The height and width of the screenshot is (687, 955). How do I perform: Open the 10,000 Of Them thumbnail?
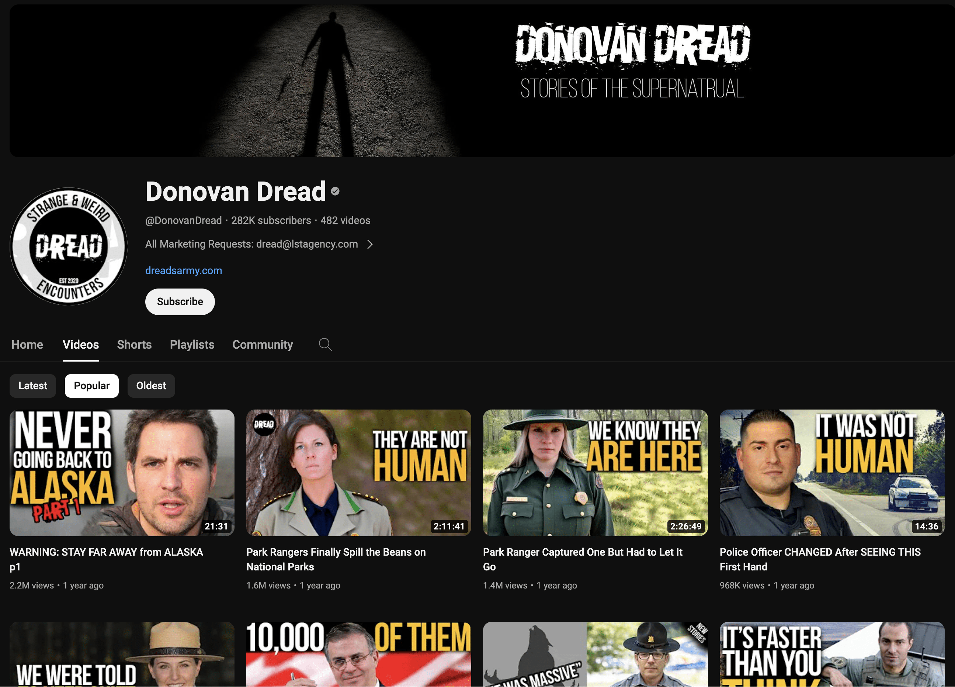[x=359, y=654]
